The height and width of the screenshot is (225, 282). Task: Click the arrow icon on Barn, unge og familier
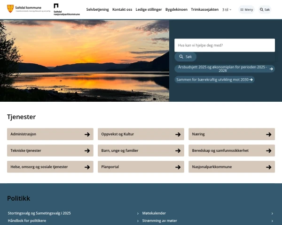click(178, 151)
